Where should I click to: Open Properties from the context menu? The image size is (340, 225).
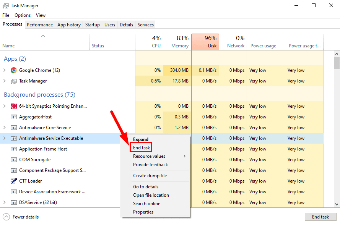(x=143, y=212)
